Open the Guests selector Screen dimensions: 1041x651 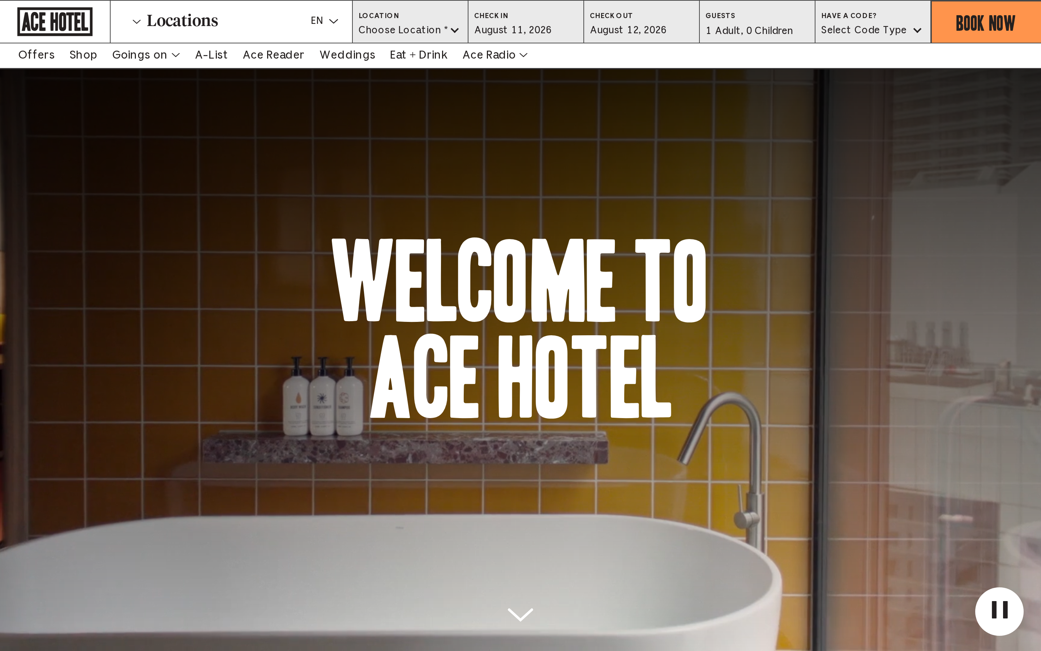(x=757, y=22)
